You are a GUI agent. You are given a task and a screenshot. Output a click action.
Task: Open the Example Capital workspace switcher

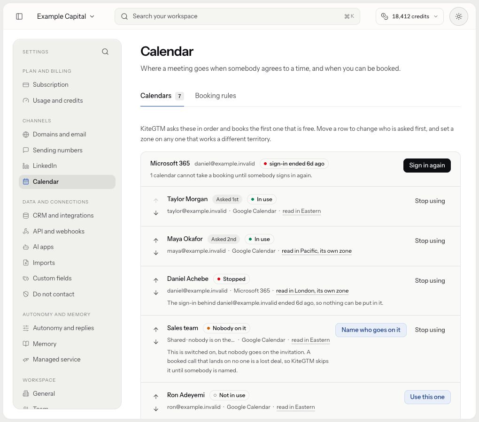[x=66, y=16]
